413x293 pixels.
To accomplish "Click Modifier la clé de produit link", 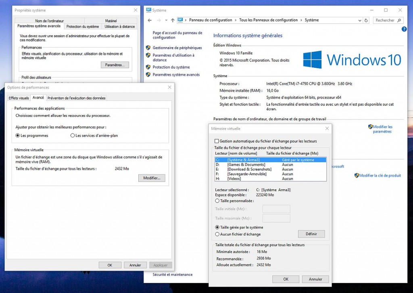I will coord(380,176).
